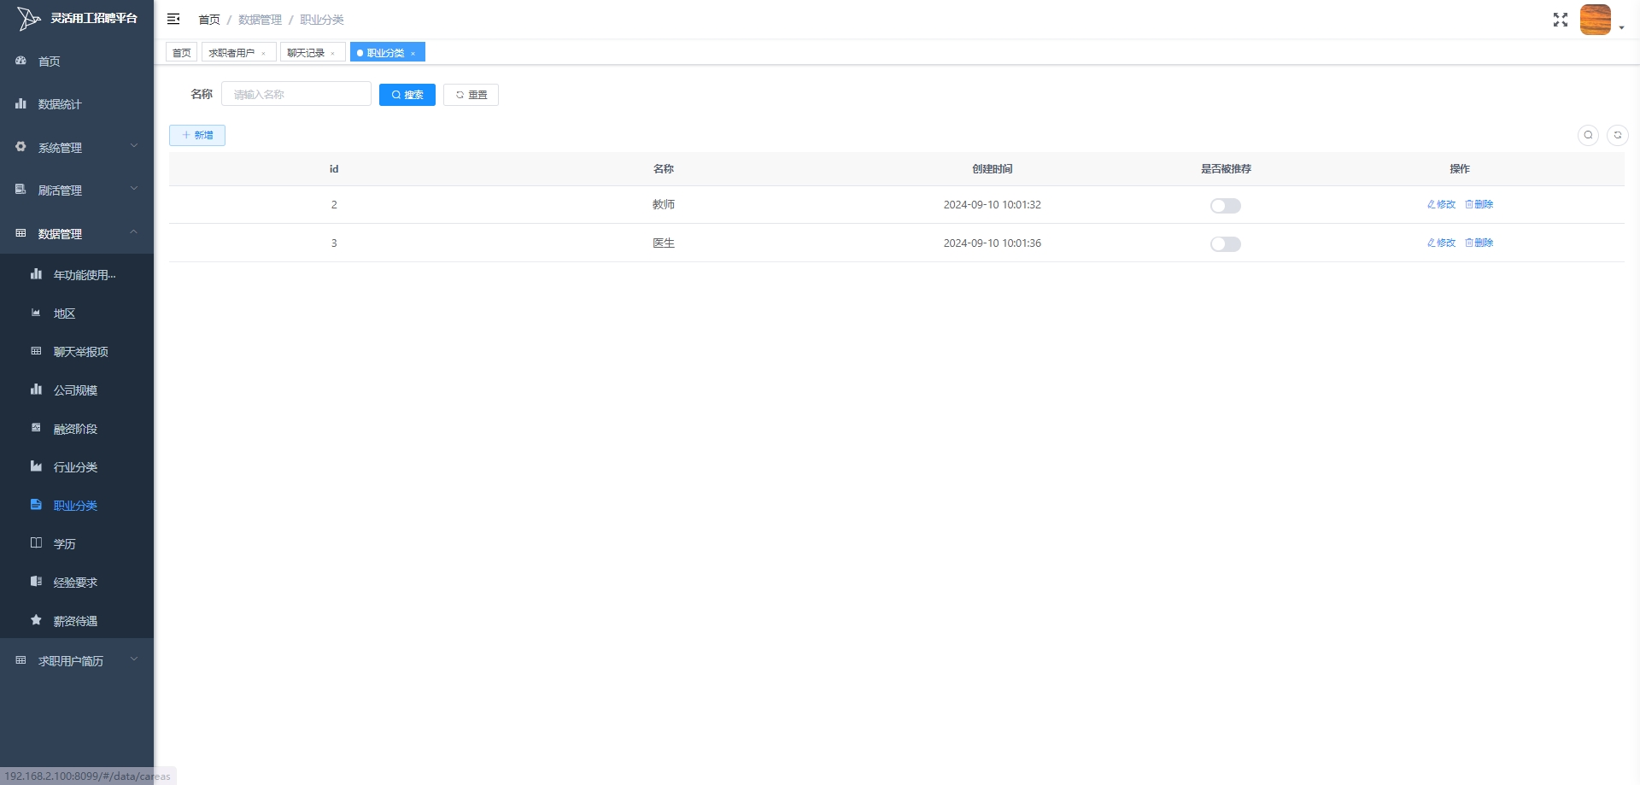
Task: Click the sidebar collapse hamburger icon
Action: [x=173, y=19]
